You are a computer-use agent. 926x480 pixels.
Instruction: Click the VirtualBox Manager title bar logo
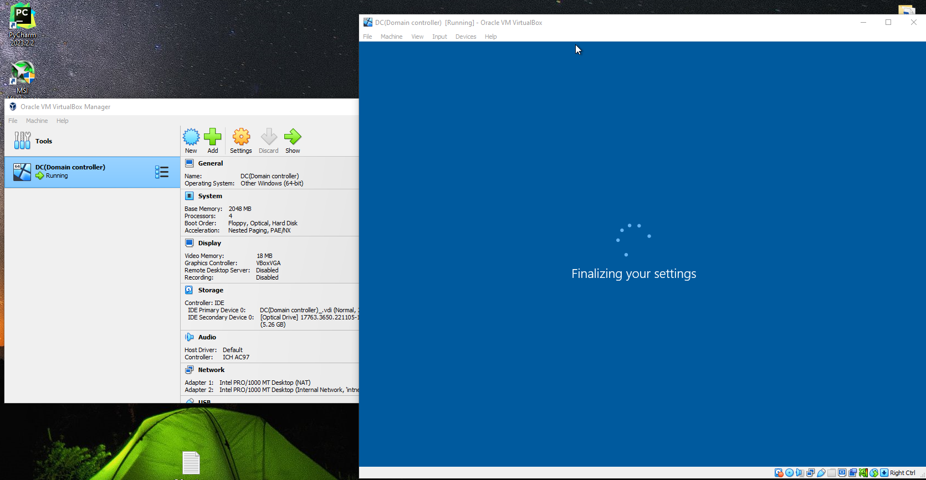point(13,107)
